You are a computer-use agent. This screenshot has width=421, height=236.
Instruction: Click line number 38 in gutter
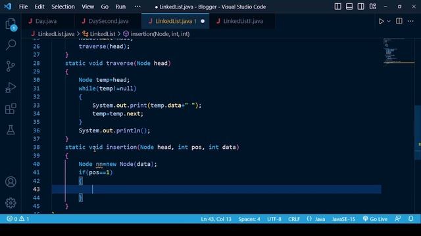point(37,147)
